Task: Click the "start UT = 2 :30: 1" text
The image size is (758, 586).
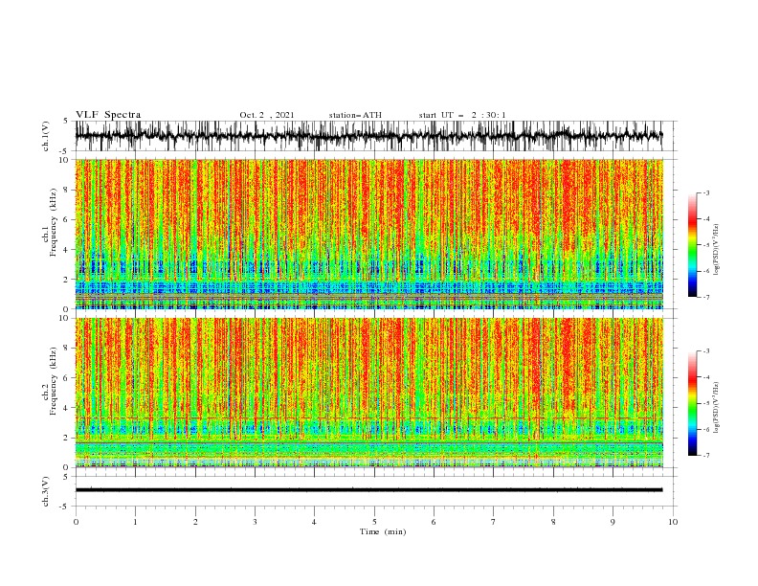Action: (462, 115)
